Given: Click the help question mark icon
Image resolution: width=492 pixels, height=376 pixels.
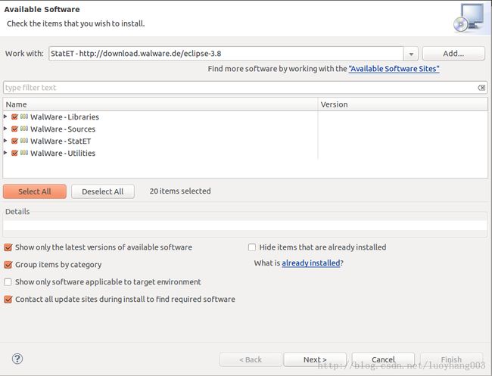Looking at the screenshot, I should coord(17,359).
